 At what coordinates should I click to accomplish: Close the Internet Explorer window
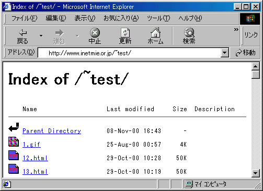point(256,7)
